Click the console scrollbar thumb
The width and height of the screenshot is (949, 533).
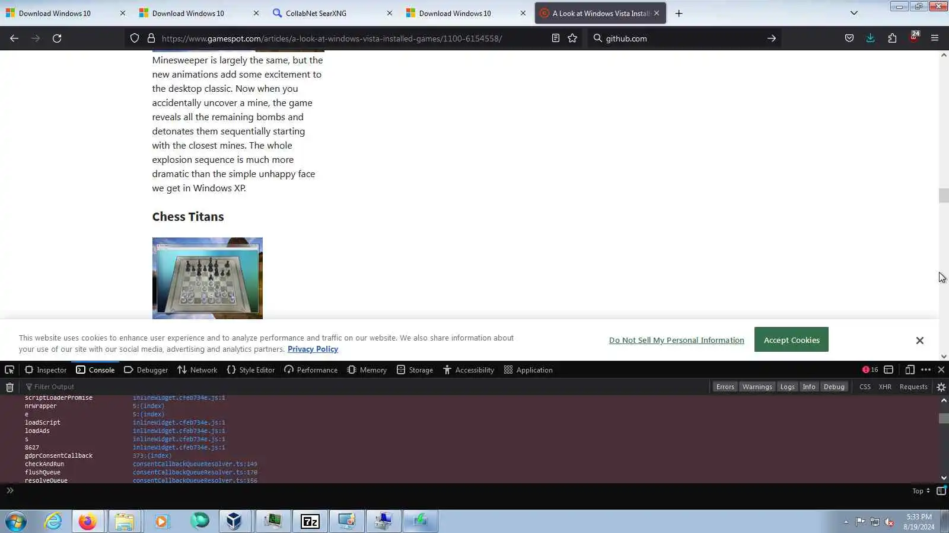click(x=944, y=418)
